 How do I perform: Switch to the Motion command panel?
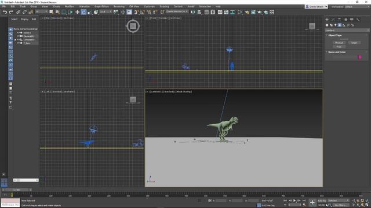345,20
